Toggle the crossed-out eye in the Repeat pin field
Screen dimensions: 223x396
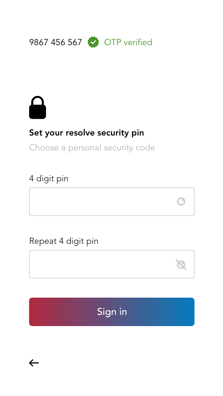pyautogui.click(x=181, y=265)
